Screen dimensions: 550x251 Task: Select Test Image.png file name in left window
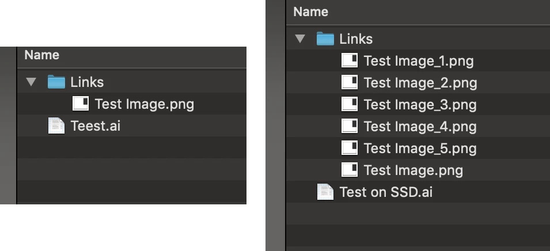tap(145, 104)
